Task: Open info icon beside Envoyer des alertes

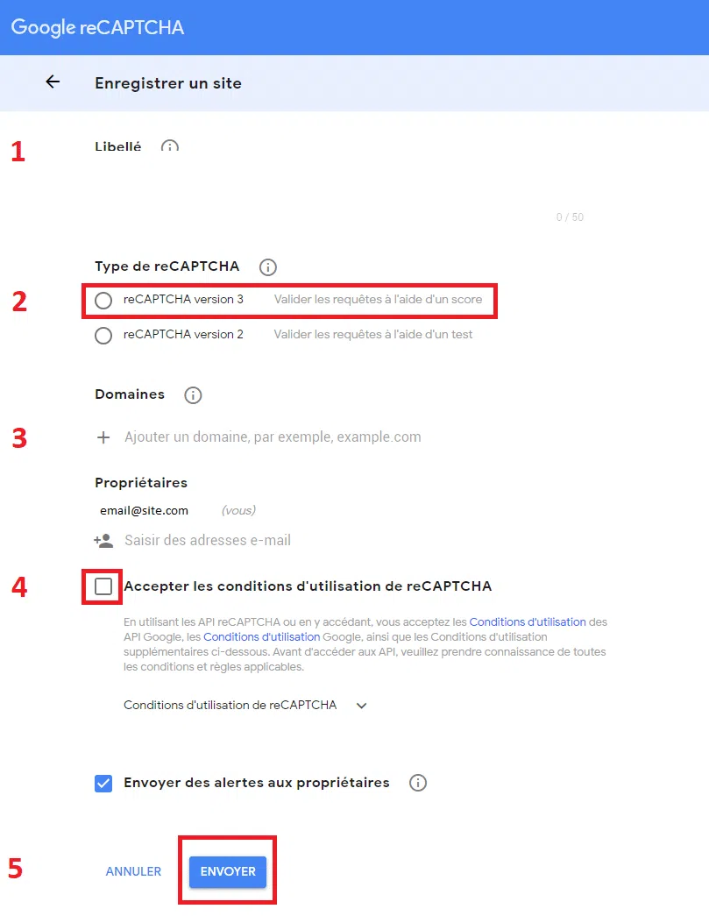Action: coord(417,783)
